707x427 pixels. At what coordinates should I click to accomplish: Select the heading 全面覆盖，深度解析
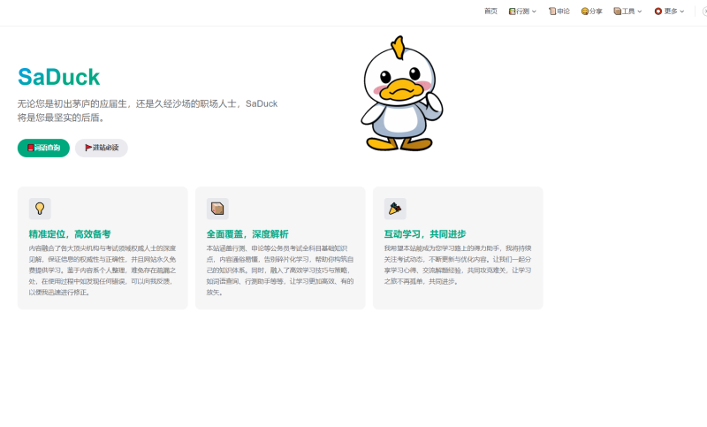point(247,234)
